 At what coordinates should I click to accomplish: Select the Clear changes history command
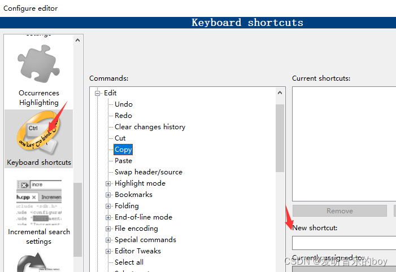(x=150, y=126)
